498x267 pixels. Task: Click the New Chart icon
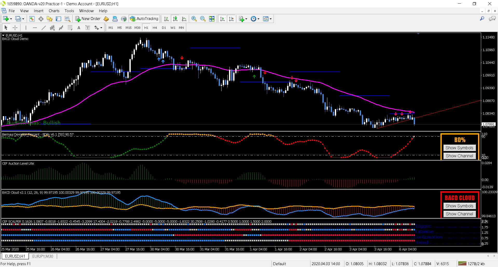(6, 19)
